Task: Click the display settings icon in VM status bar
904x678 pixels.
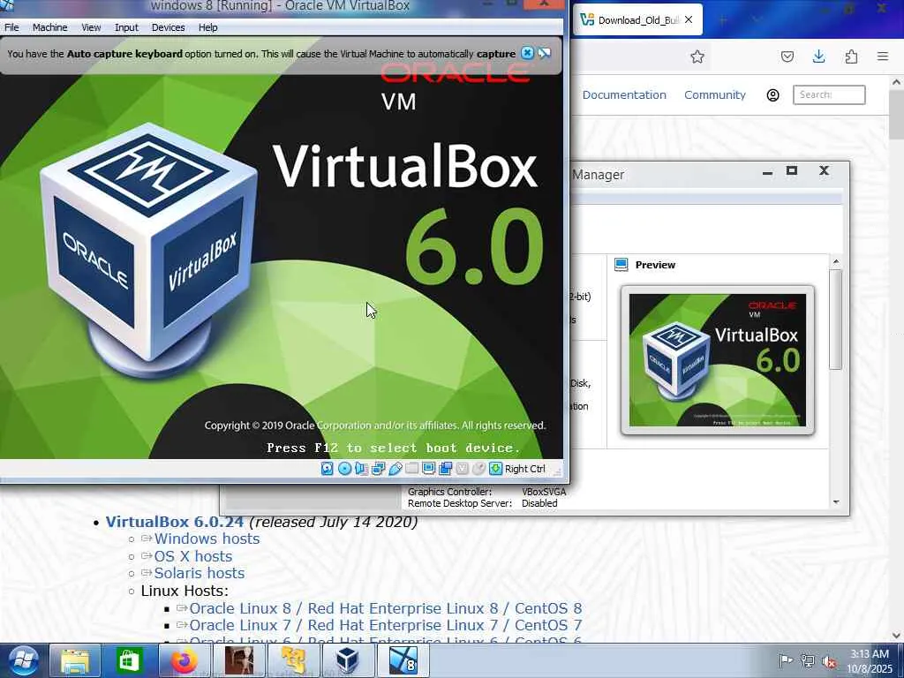Action: point(428,469)
